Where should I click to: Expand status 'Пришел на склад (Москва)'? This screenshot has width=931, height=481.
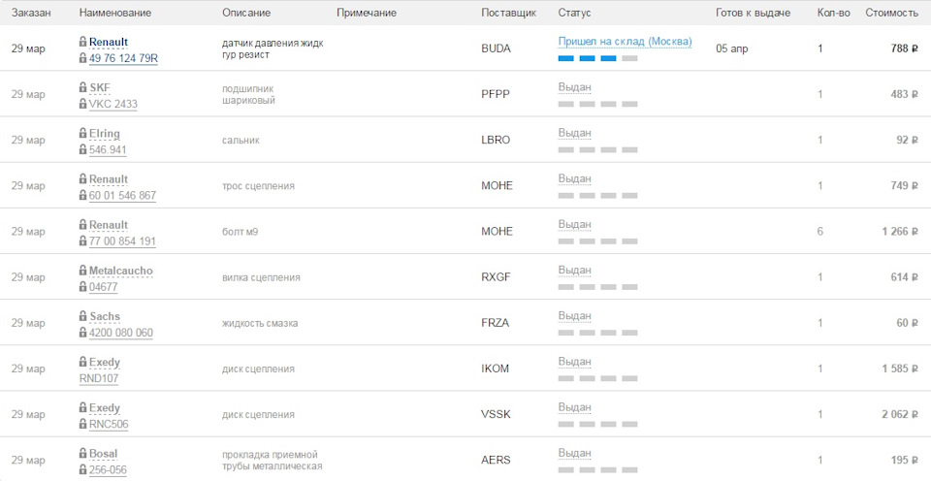coord(625,42)
